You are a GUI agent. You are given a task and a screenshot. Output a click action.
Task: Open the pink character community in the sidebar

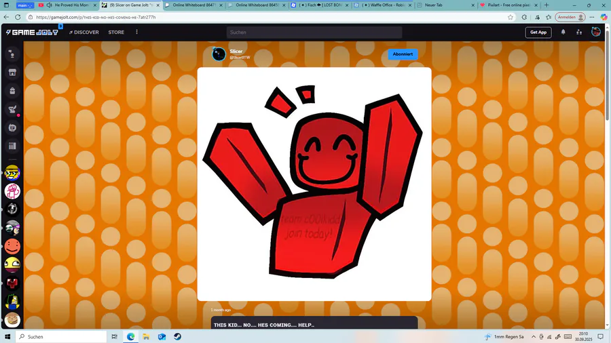(x=12, y=191)
